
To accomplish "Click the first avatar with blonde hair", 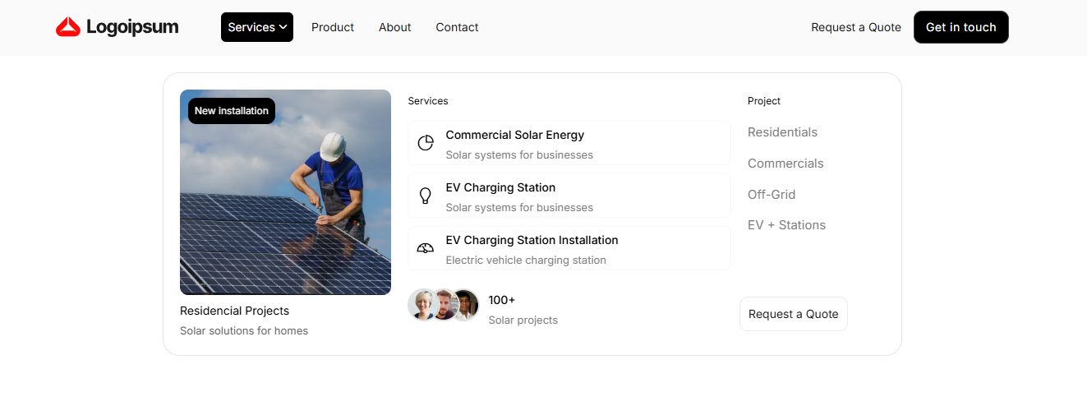I will 422,305.
